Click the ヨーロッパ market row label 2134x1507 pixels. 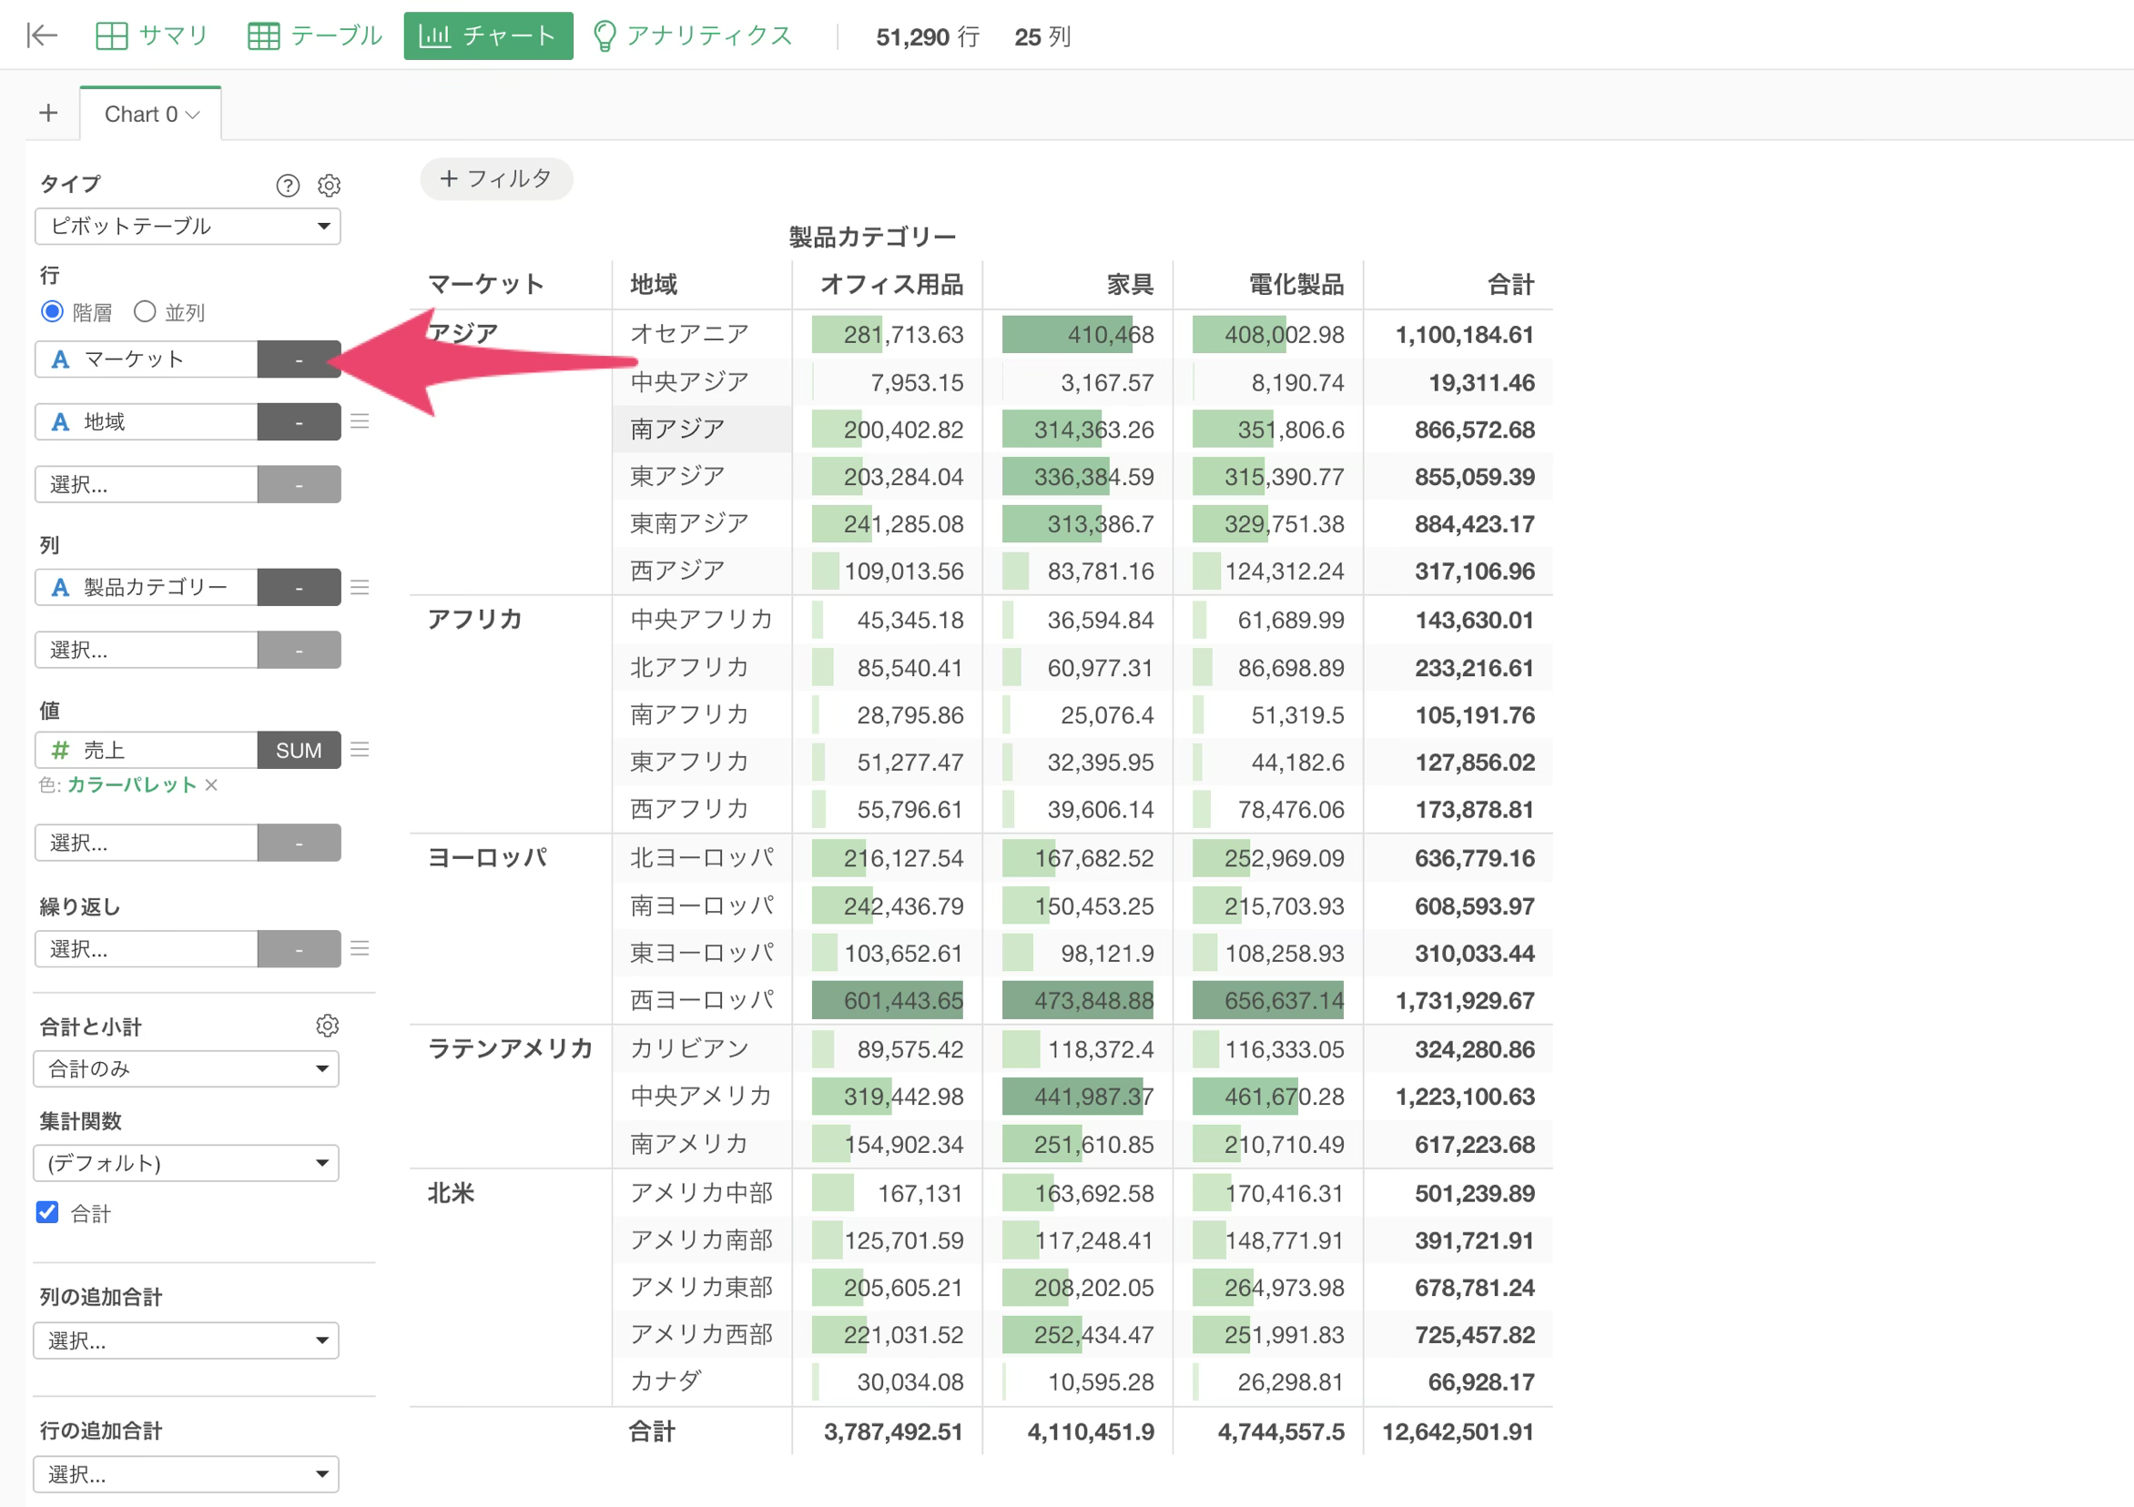tap(487, 857)
